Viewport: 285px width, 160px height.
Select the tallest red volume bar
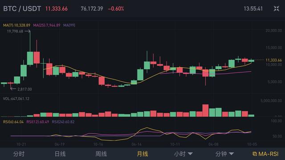tap(205, 111)
